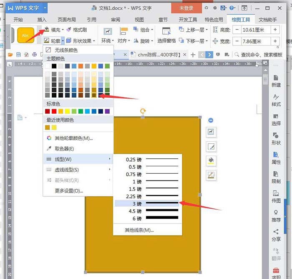The width and height of the screenshot is (292, 279).
Task: Switch to the 页面布局 (Page Layout) tab
Action: click(67, 20)
